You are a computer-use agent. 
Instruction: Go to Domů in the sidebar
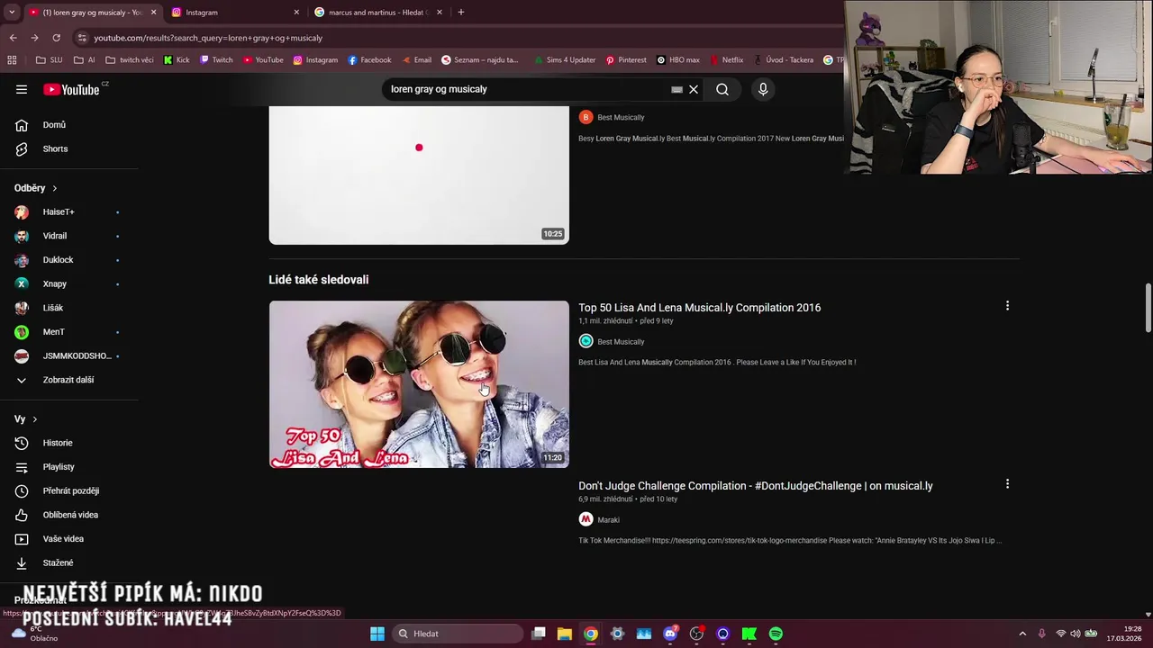54,125
